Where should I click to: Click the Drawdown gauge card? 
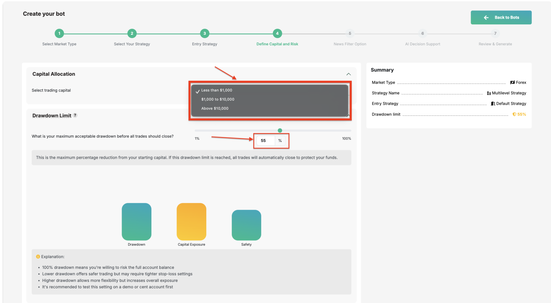[137, 222]
